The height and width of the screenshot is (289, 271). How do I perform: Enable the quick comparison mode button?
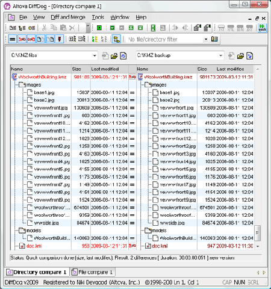[x=262, y=28]
